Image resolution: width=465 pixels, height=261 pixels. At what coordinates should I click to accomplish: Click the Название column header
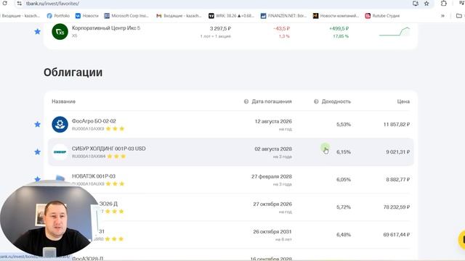(x=63, y=101)
